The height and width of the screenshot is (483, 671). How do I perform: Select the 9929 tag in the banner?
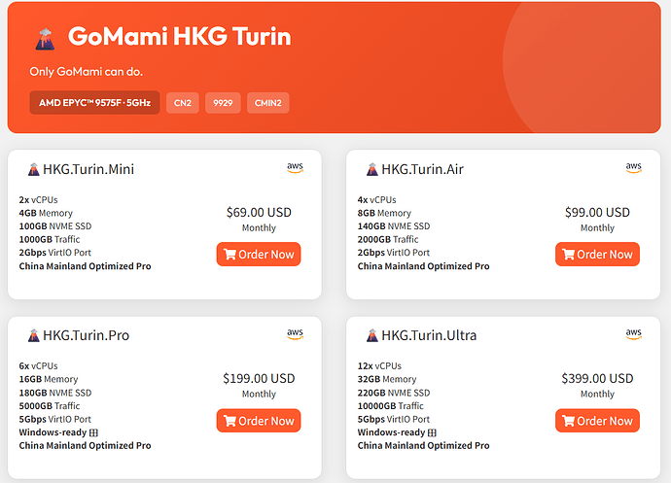click(223, 103)
